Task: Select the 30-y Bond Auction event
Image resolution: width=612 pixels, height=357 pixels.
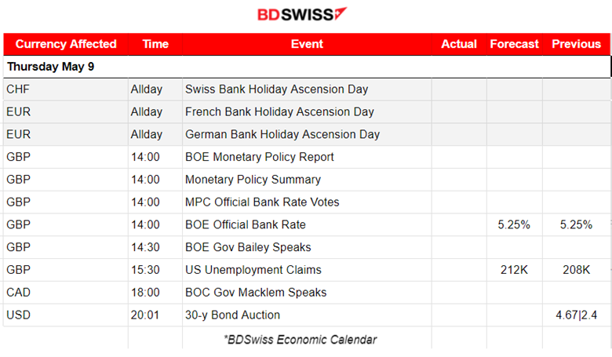Action: click(232, 315)
